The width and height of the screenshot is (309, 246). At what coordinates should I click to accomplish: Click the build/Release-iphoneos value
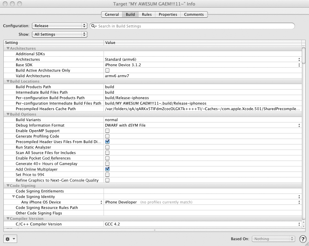(x=127, y=98)
